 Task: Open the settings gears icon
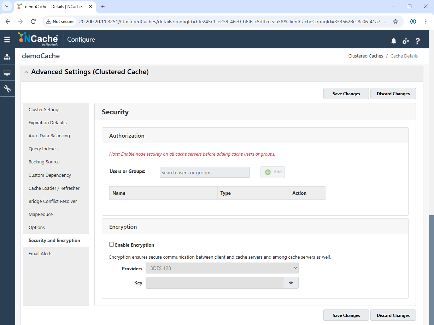pyautogui.click(x=405, y=41)
